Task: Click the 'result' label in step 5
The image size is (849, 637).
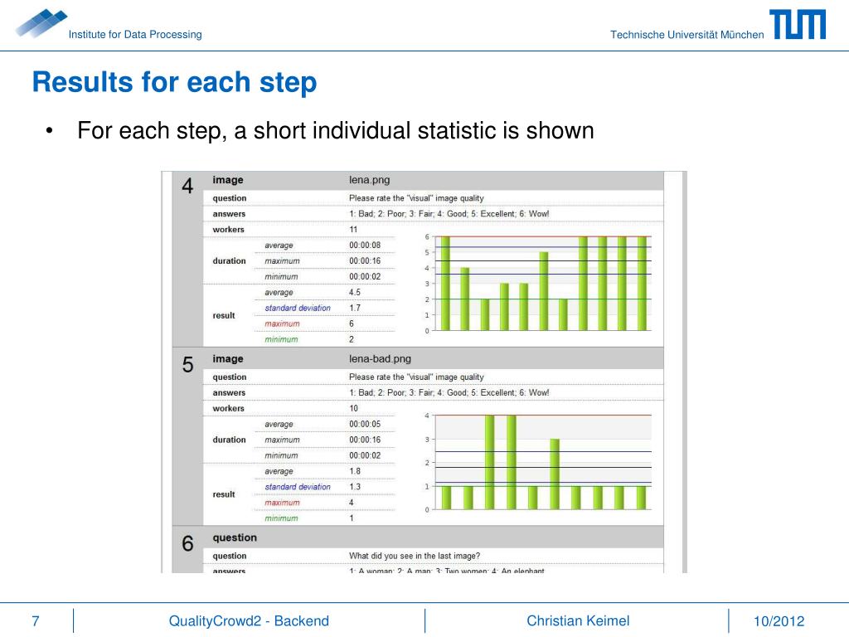Action: [x=224, y=494]
